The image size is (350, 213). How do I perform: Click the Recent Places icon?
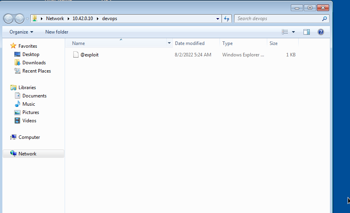click(x=17, y=71)
